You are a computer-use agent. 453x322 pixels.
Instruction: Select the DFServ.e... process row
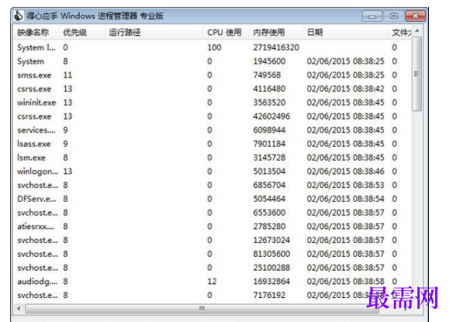click(213, 199)
